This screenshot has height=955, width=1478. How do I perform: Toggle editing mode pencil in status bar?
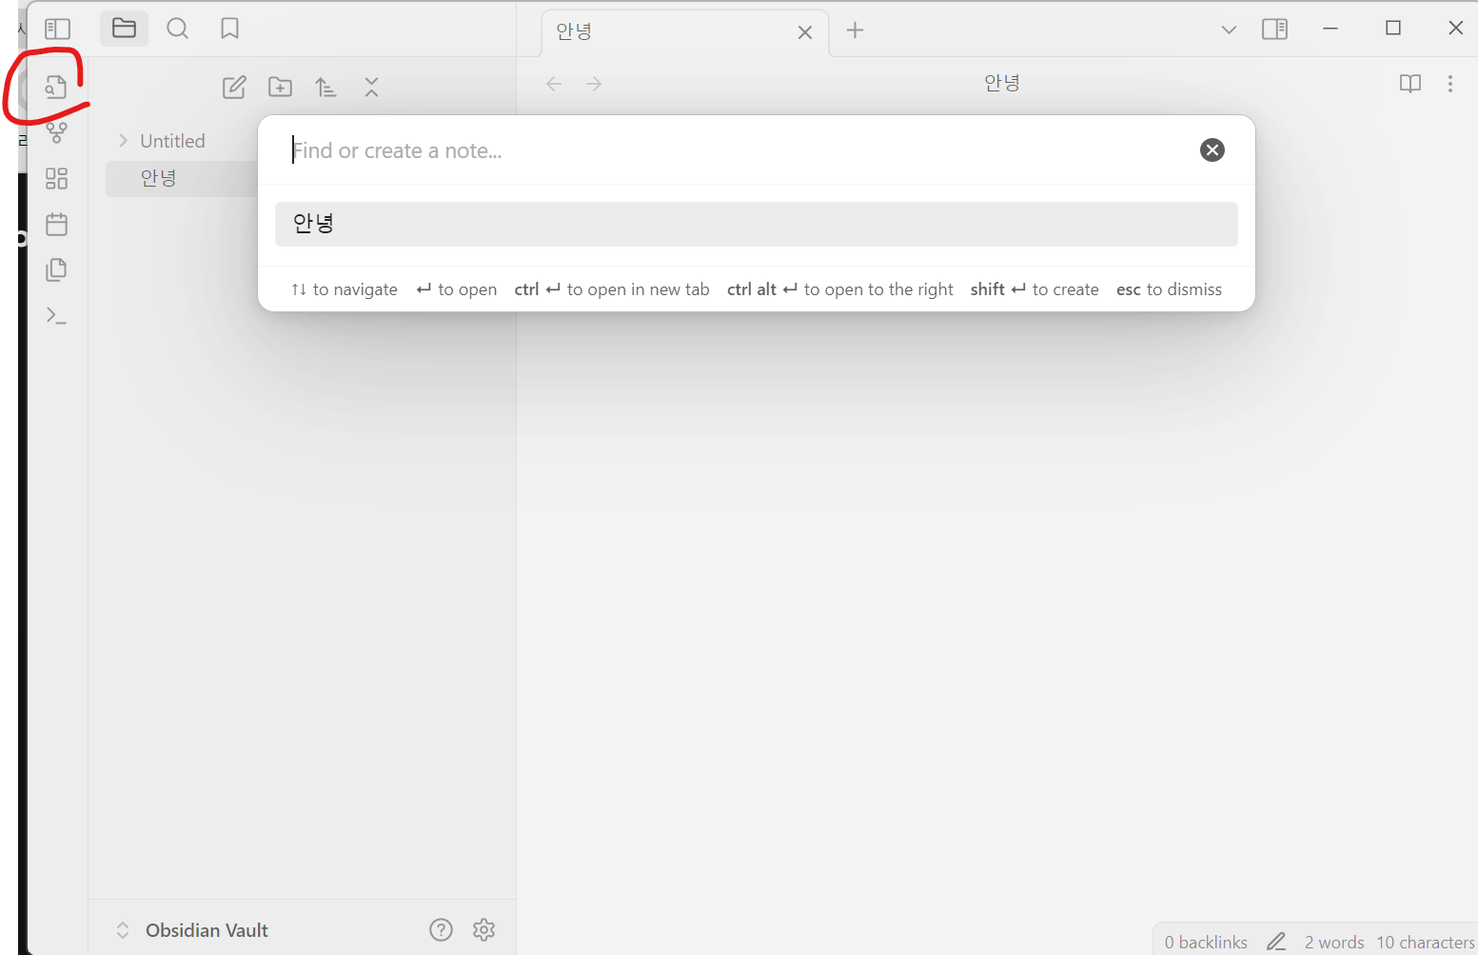tap(1276, 942)
